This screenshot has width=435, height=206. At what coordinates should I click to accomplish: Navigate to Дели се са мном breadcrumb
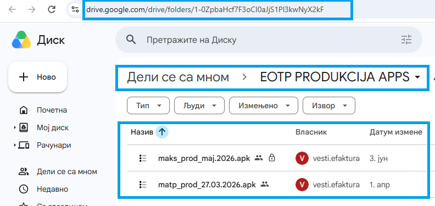(x=178, y=77)
